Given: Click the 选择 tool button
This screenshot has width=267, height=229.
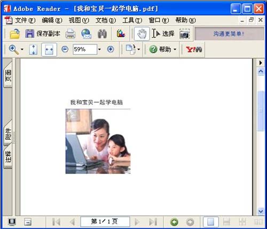Looking at the screenshot, I should [163, 34].
